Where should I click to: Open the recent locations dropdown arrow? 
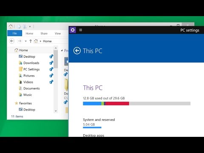25,41
